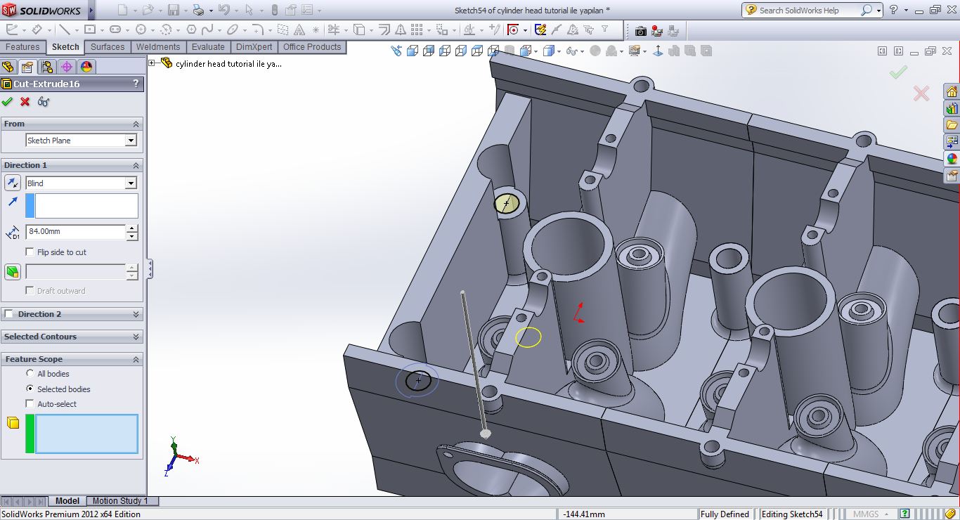Select the Circle sketch tool
Screen dimensions: 960x520
tap(141, 30)
